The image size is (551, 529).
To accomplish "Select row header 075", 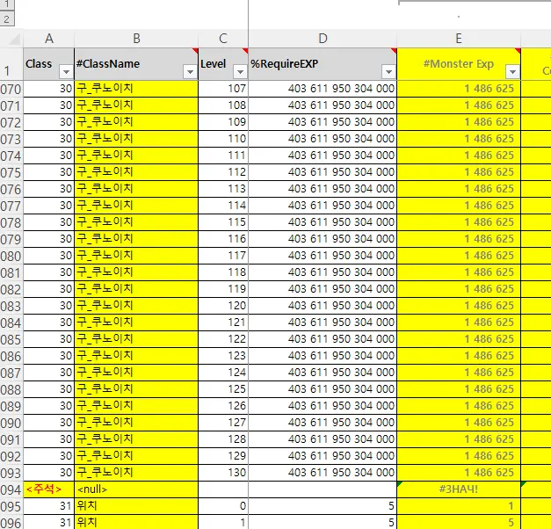I will click(11, 172).
